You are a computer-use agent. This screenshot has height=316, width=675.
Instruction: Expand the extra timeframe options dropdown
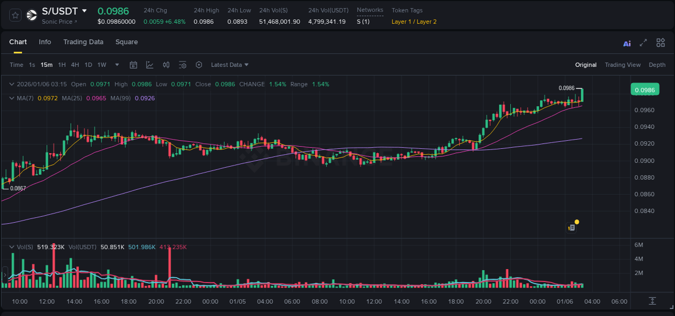(117, 65)
